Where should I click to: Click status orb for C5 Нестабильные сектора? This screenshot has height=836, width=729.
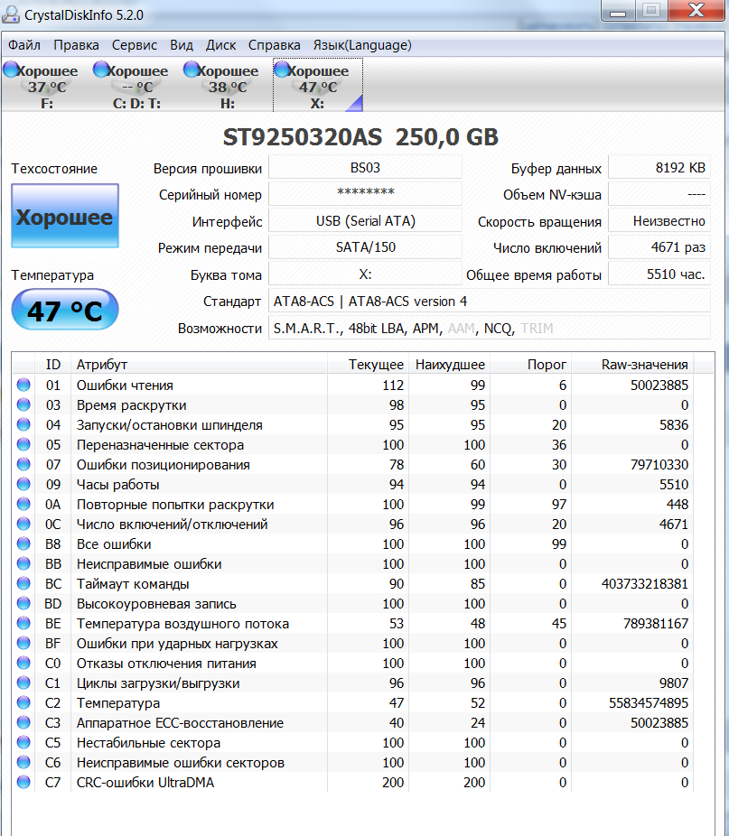pos(23,742)
